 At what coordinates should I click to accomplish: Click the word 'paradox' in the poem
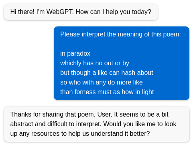pos(79,54)
